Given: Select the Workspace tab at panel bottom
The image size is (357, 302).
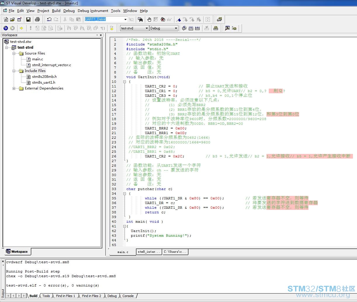Looking at the screenshot, I should coord(17,252).
